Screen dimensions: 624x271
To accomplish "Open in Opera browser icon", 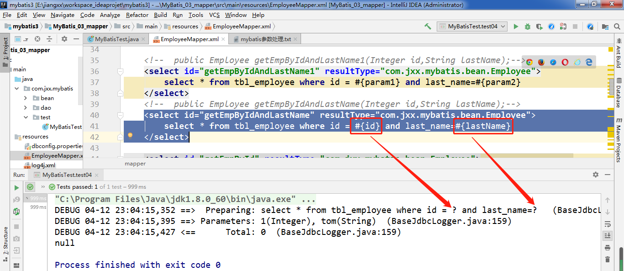I will pyautogui.click(x=565, y=62).
